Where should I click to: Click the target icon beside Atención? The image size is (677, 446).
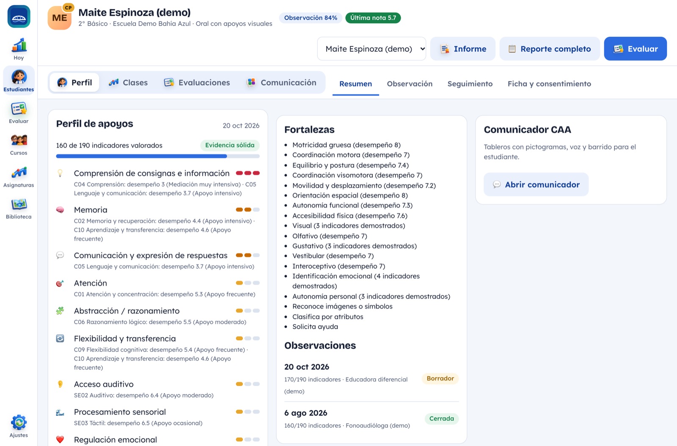[60, 283]
